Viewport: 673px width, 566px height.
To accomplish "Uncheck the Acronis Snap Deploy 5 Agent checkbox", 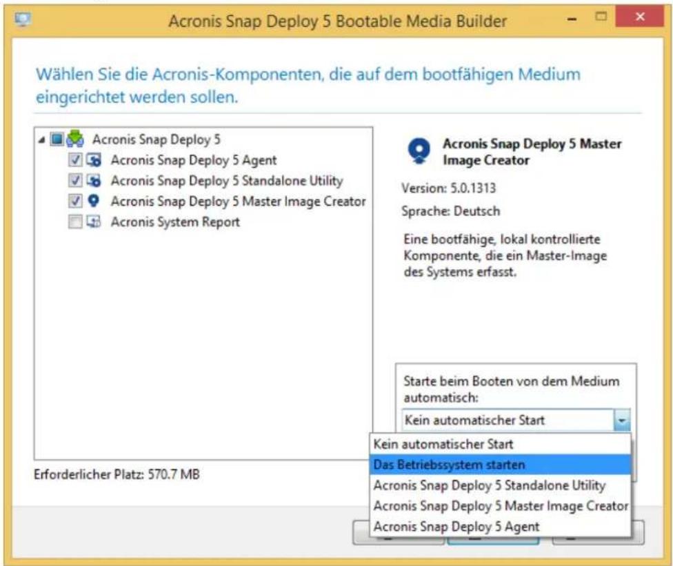I will 75,160.
